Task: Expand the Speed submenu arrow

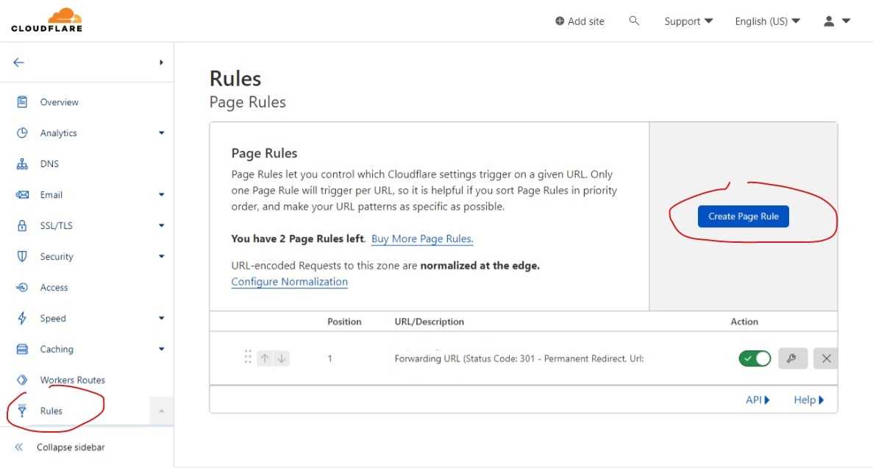Action: pyautogui.click(x=162, y=318)
